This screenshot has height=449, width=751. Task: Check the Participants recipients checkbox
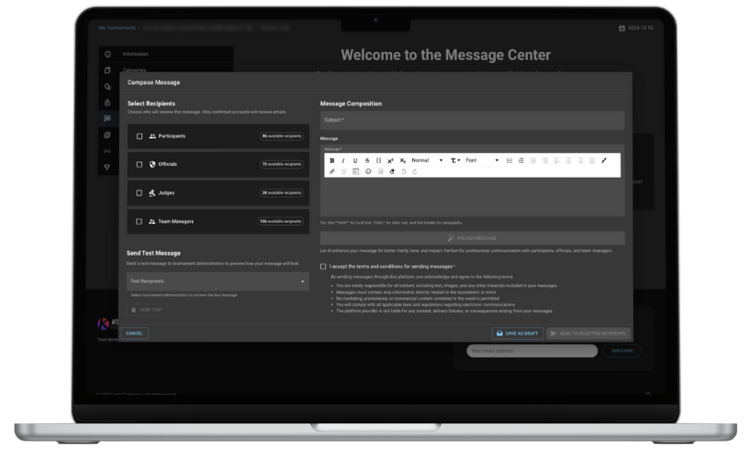[x=140, y=136]
